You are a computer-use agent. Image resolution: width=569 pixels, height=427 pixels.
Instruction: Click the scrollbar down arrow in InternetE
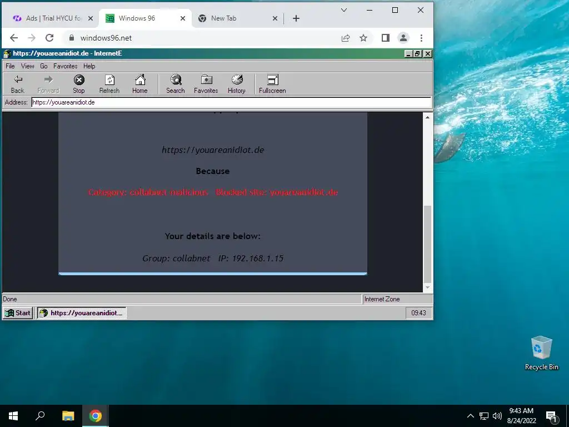[x=427, y=287]
